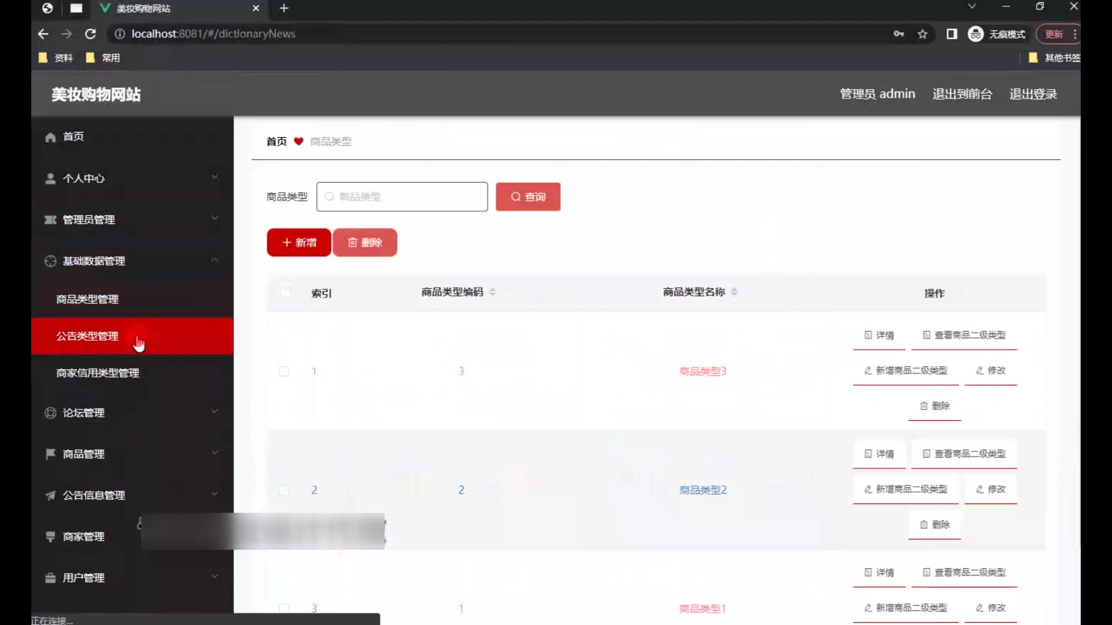Expand the 管理员管理 submenu chevron
The image size is (1112, 625).
pyautogui.click(x=214, y=219)
